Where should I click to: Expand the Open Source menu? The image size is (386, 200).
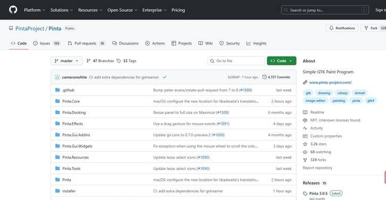(122, 10)
